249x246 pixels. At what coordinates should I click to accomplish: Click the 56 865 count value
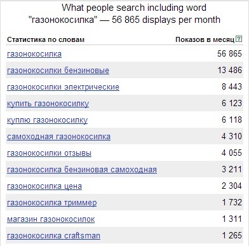click(229, 53)
